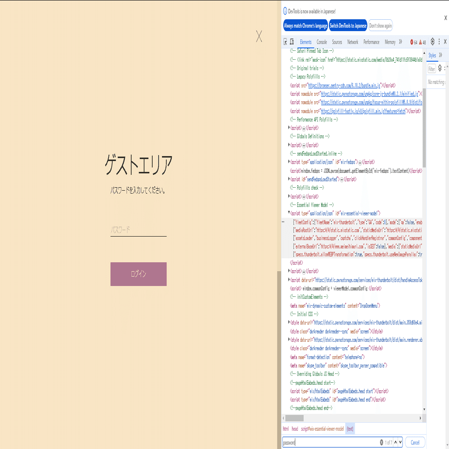The width and height of the screenshot is (449, 449).
Task: Click Always match Chrome's language button
Action: coord(306,26)
